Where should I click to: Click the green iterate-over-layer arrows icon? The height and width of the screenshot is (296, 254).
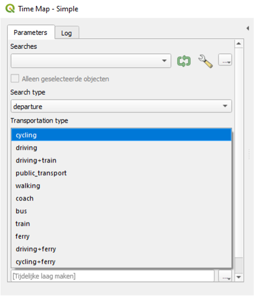pos(184,61)
